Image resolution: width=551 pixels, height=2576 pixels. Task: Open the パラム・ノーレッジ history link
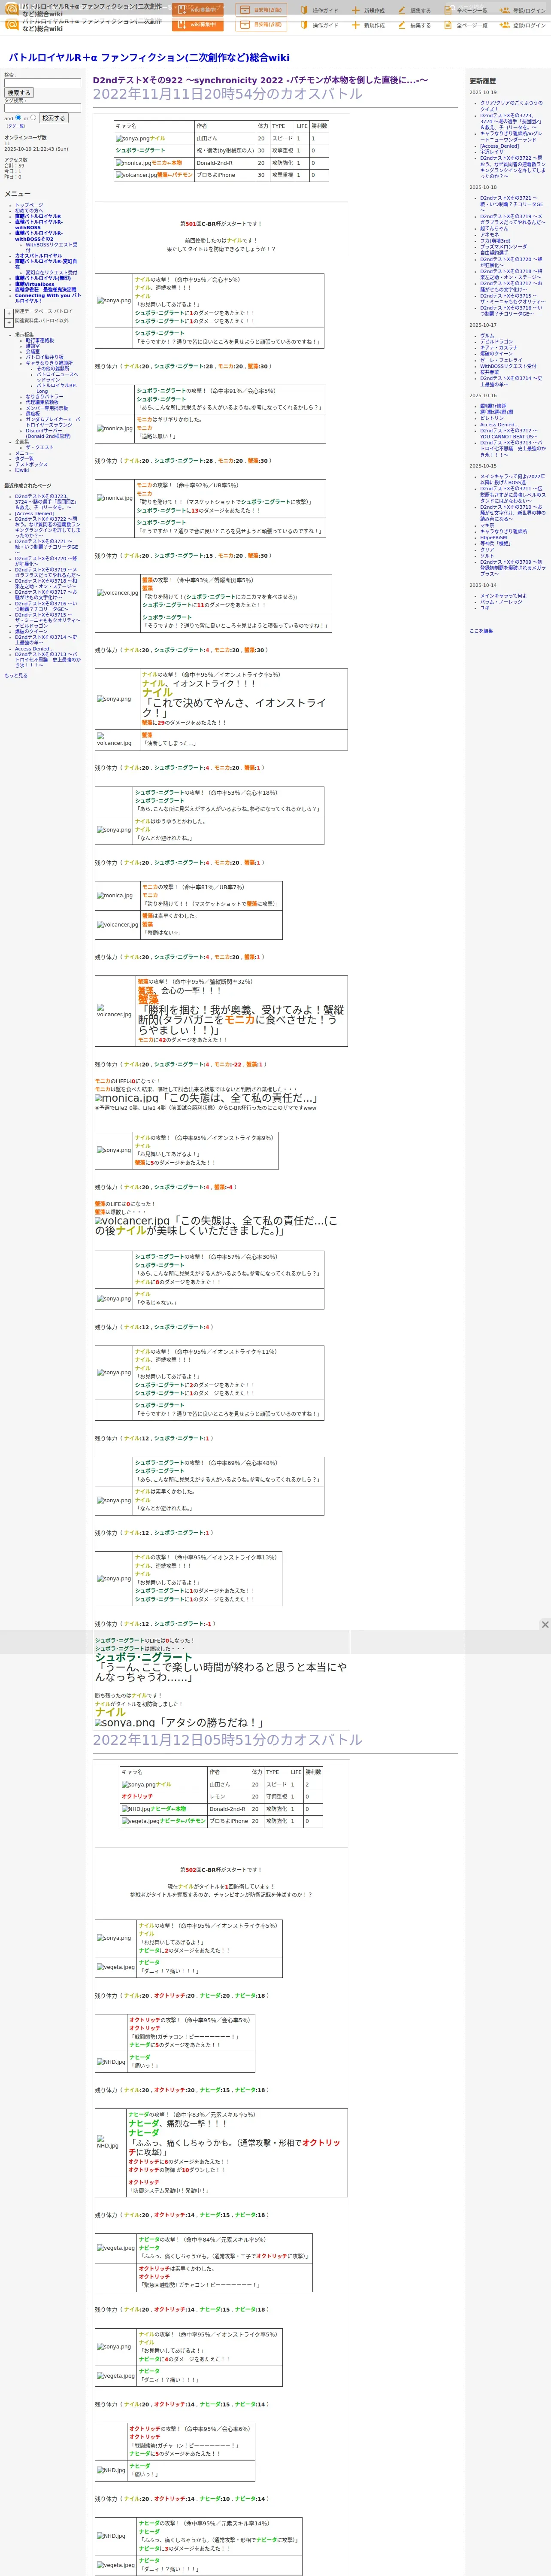pyautogui.click(x=501, y=602)
